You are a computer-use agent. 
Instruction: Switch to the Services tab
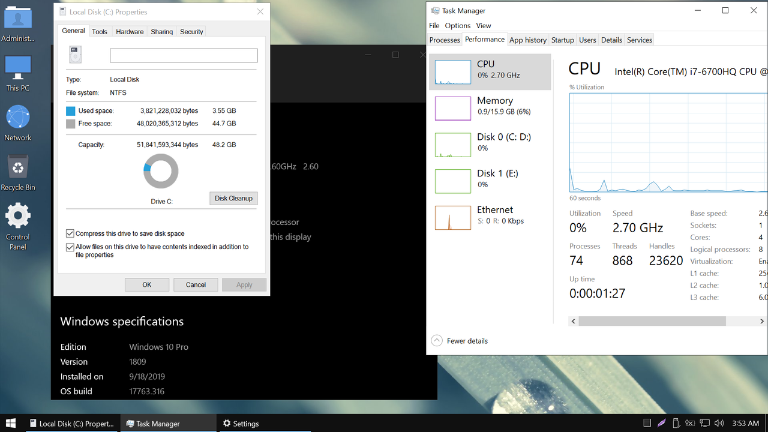(x=640, y=40)
